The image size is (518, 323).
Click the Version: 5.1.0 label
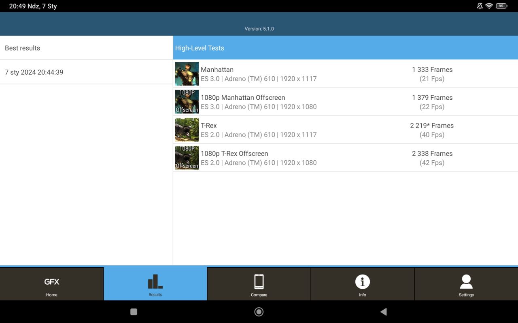(x=259, y=29)
